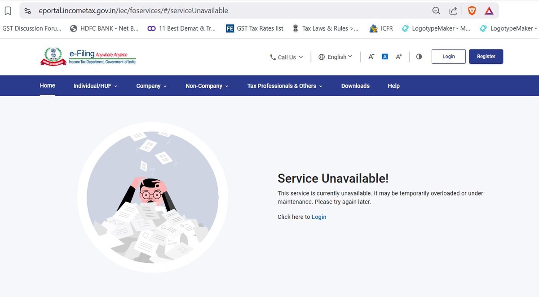Image resolution: width=539 pixels, height=297 pixels.
Task: Select the Home tab
Action: (x=48, y=85)
